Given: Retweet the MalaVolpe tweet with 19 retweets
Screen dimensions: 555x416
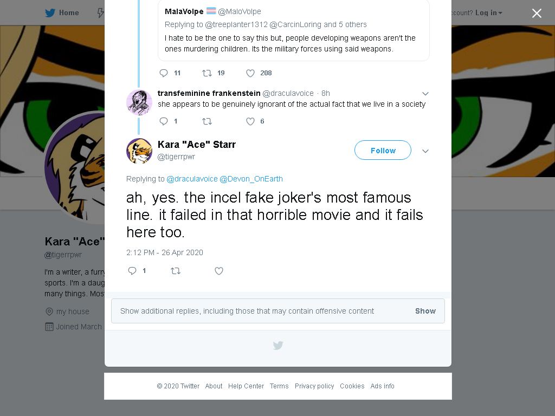Looking at the screenshot, I should [206, 73].
